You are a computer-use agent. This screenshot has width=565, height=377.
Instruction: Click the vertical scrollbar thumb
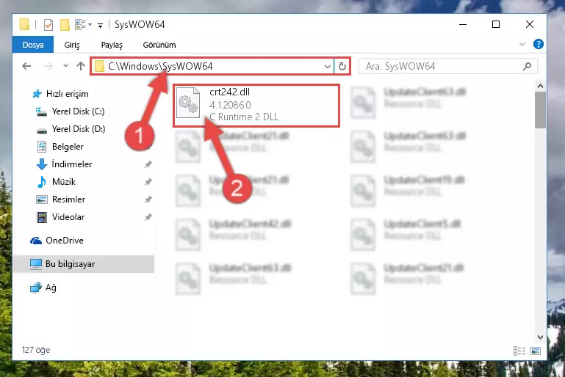pos(540,110)
